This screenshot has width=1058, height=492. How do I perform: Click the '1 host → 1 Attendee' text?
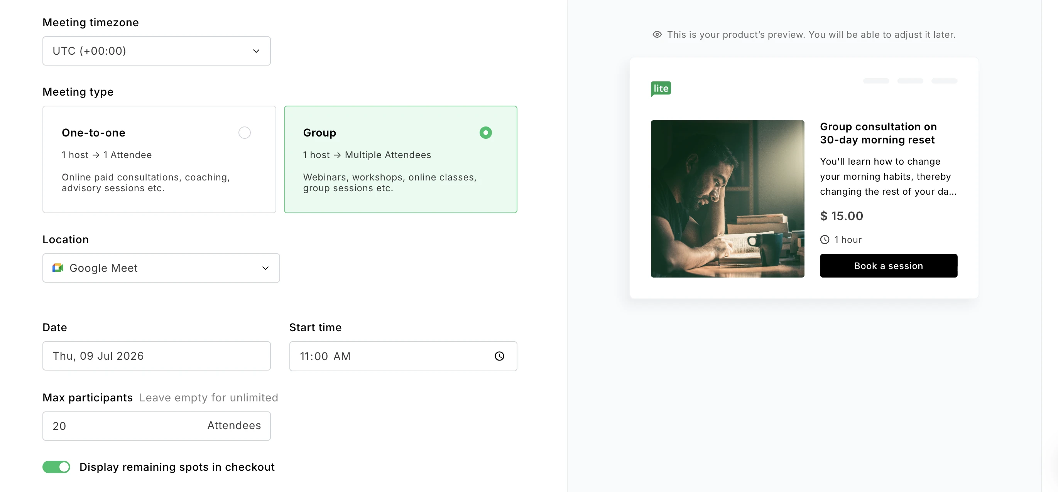coord(107,155)
